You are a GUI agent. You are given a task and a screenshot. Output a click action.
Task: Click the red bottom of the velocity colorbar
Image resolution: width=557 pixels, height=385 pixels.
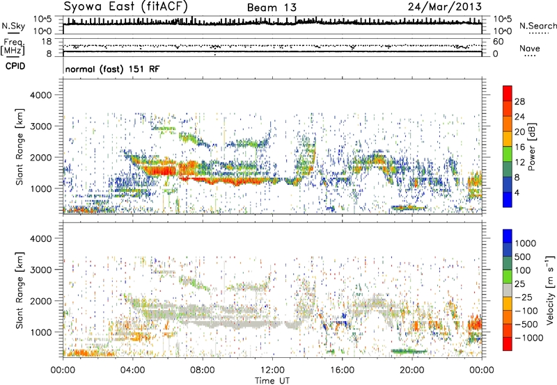[x=508, y=344]
